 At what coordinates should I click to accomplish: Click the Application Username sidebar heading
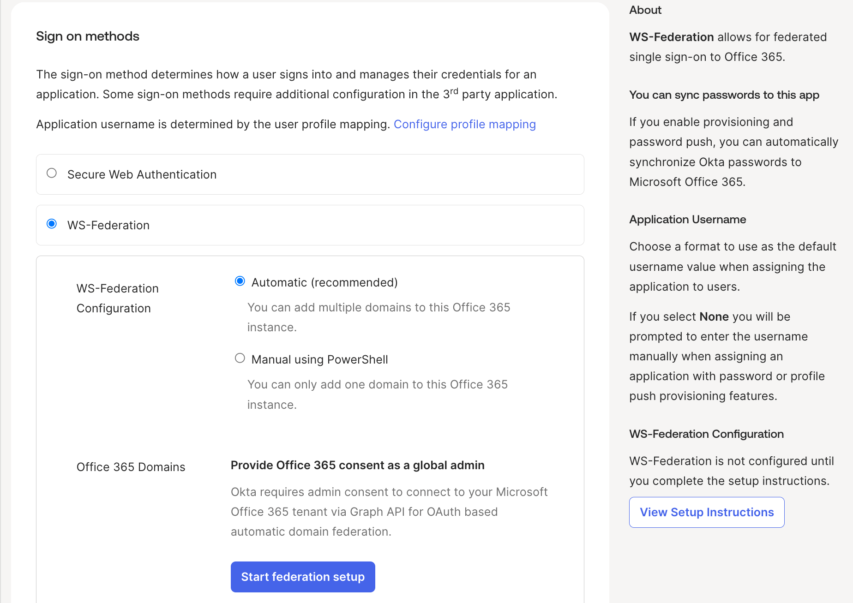coord(687,220)
